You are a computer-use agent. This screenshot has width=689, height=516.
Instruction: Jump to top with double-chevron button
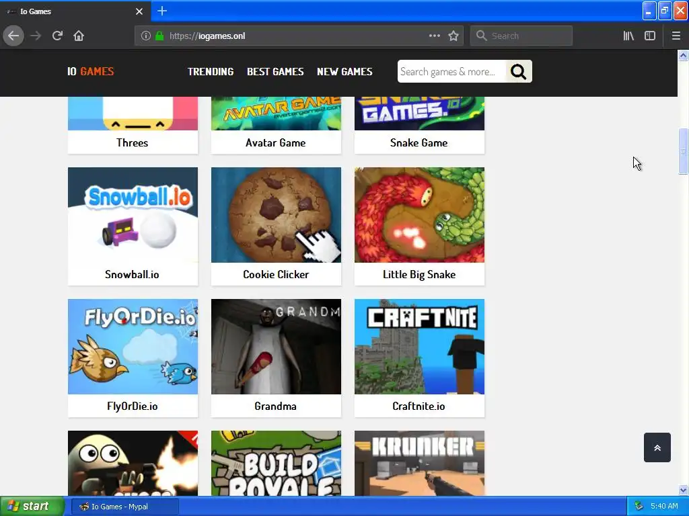click(x=657, y=447)
